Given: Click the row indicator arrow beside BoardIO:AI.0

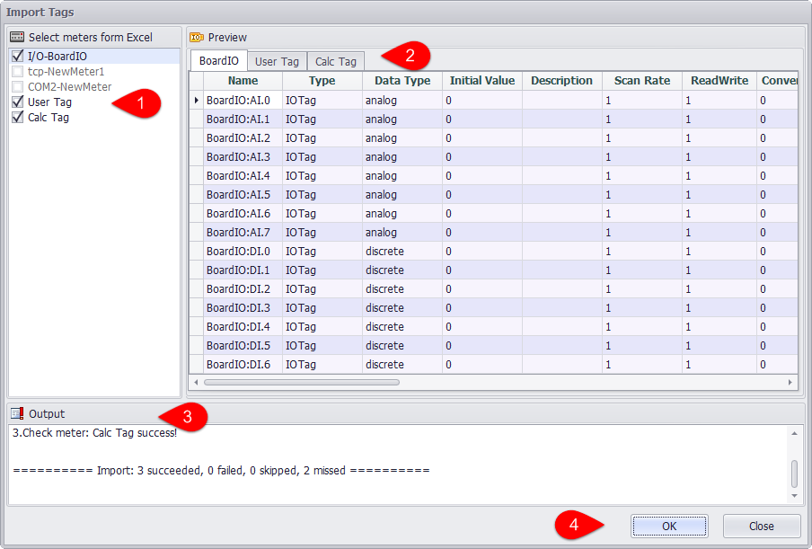Looking at the screenshot, I should (x=197, y=100).
